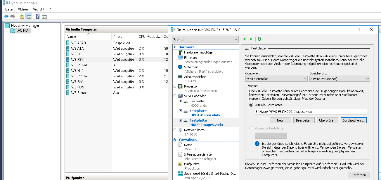Open the Speicherort dropdown
The image size is (381, 180).
pyautogui.click(x=340, y=79)
